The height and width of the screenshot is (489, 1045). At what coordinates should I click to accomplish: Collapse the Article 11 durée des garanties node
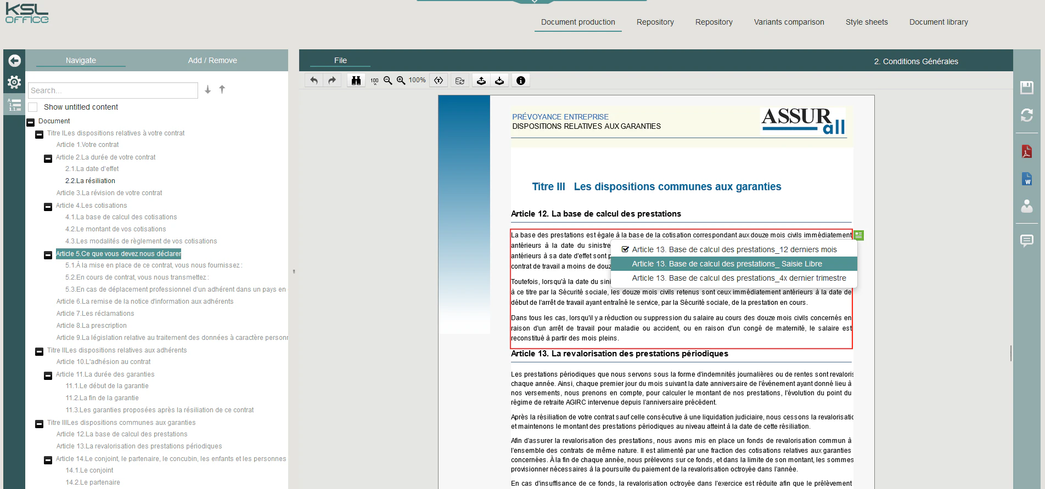point(48,376)
